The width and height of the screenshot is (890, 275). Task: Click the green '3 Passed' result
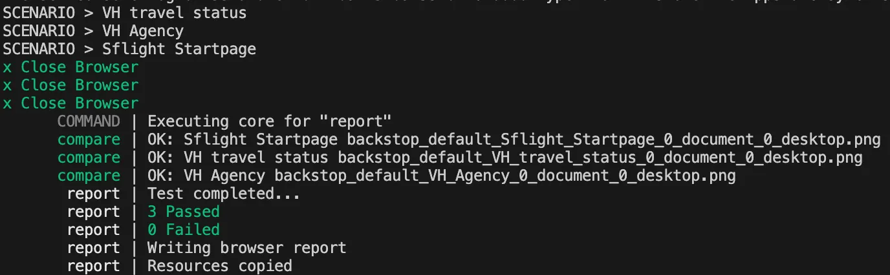click(x=183, y=212)
